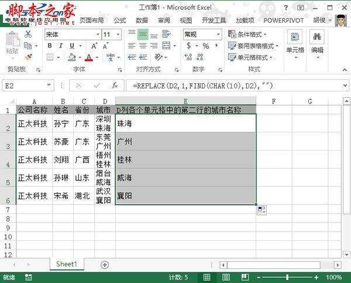Apply percent style format
The width and height of the screenshot is (351, 283).
(206, 46)
